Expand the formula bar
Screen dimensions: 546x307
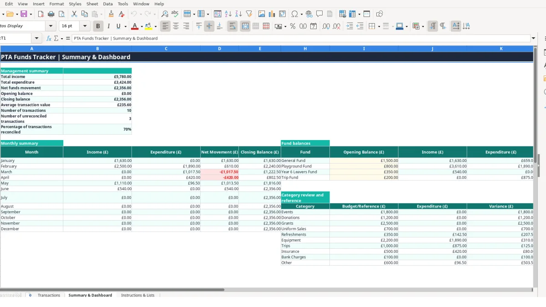pyautogui.click(x=534, y=39)
